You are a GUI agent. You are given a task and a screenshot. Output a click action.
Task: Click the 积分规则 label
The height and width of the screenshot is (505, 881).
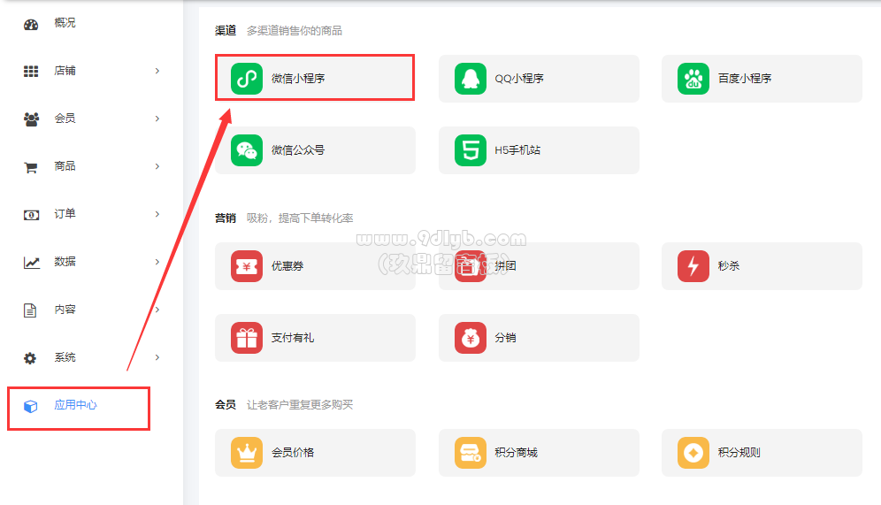click(x=739, y=453)
